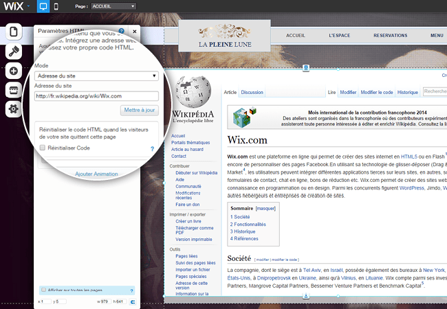
Task: Click Débuter sur Wikipédia link
Action: 197,173
